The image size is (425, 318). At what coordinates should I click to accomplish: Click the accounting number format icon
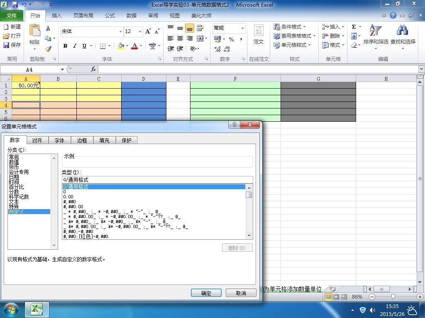pos(217,39)
